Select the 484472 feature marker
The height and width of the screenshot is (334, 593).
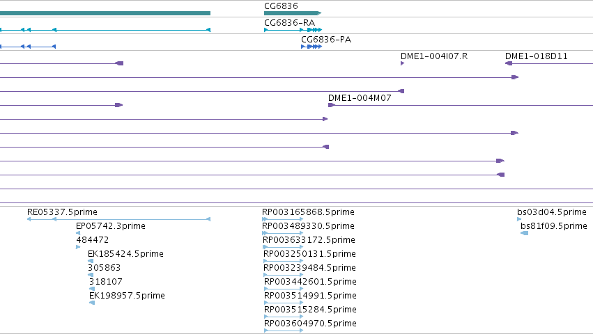pyautogui.click(x=78, y=247)
